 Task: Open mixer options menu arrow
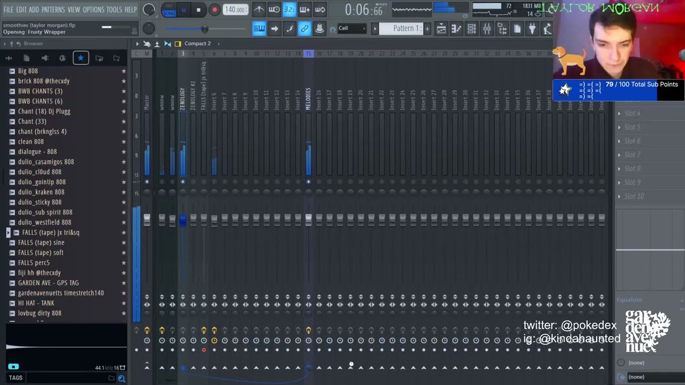coord(138,44)
